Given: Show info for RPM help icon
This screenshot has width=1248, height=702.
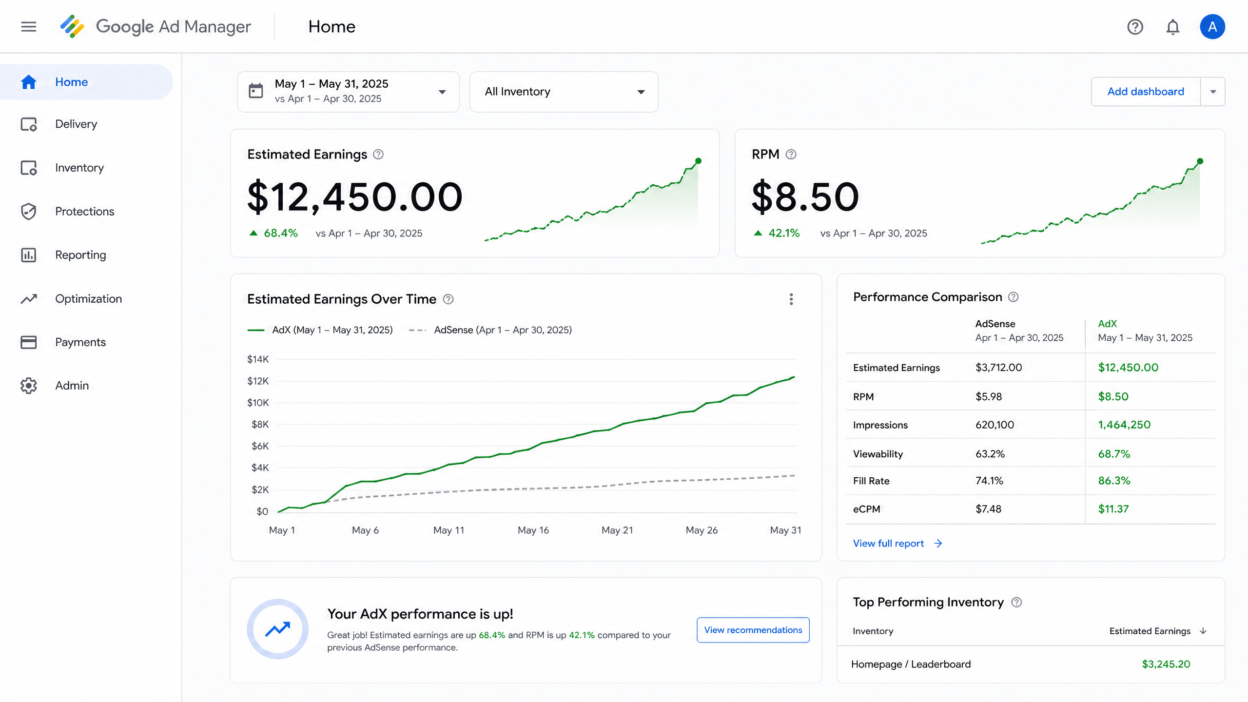Looking at the screenshot, I should [791, 155].
